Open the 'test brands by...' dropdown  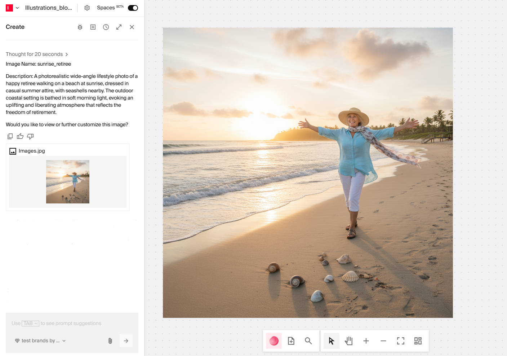[x=40, y=340]
